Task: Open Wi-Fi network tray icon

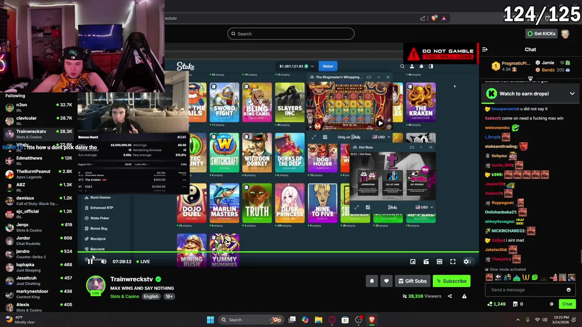Action: (x=537, y=320)
